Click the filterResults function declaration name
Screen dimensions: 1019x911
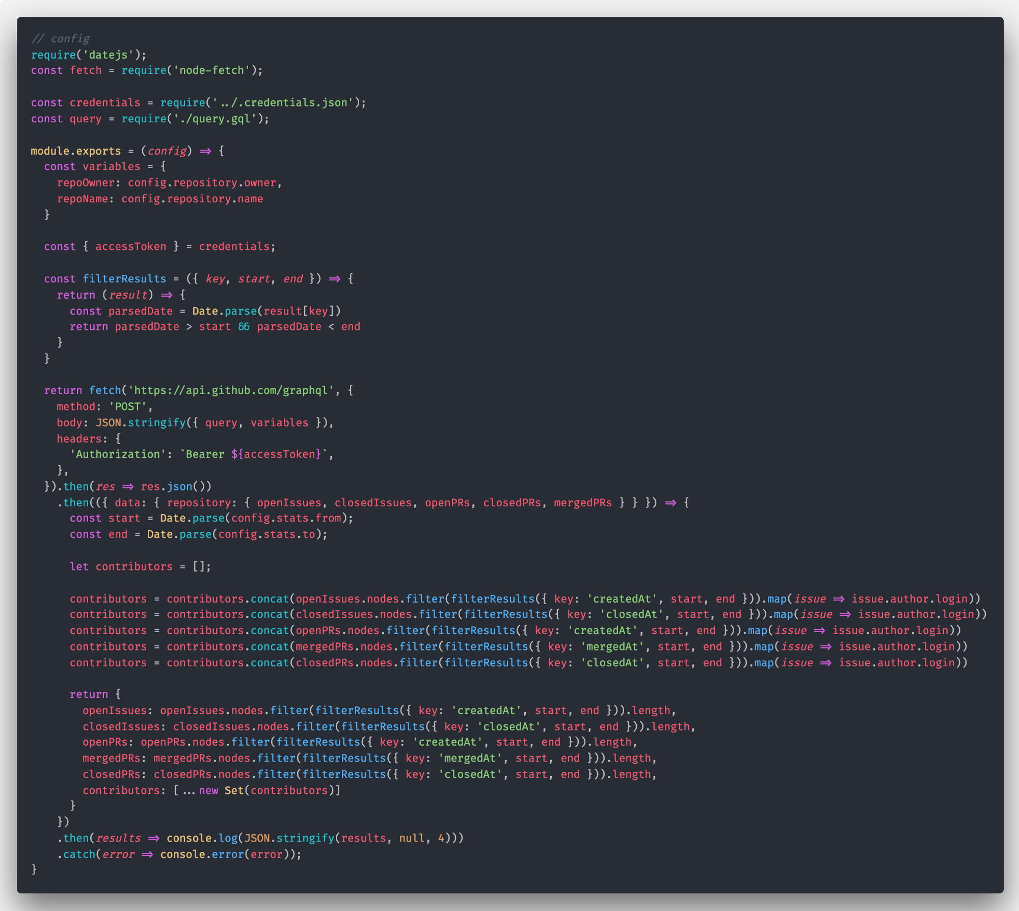pos(124,279)
